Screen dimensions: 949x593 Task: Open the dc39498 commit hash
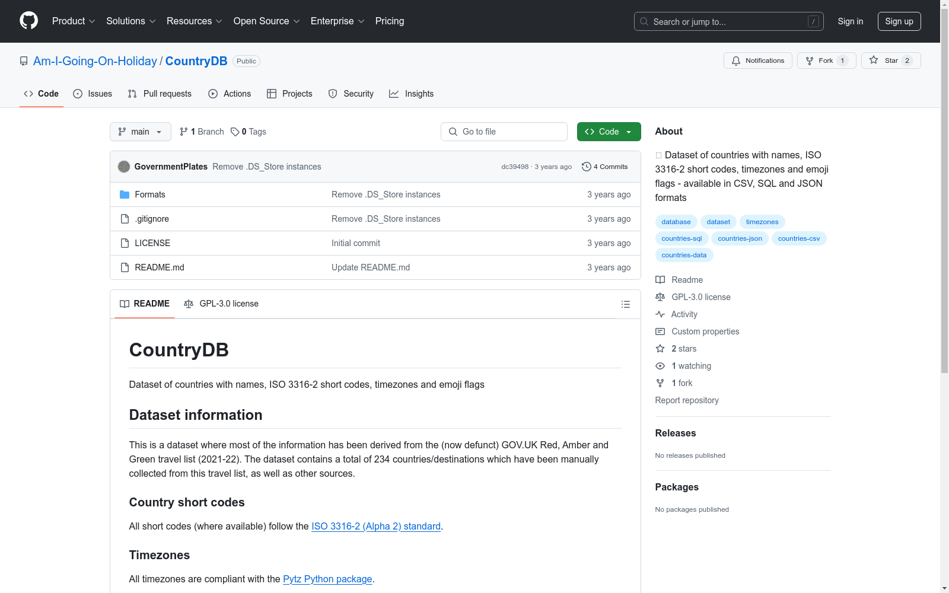tap(515, 167)
